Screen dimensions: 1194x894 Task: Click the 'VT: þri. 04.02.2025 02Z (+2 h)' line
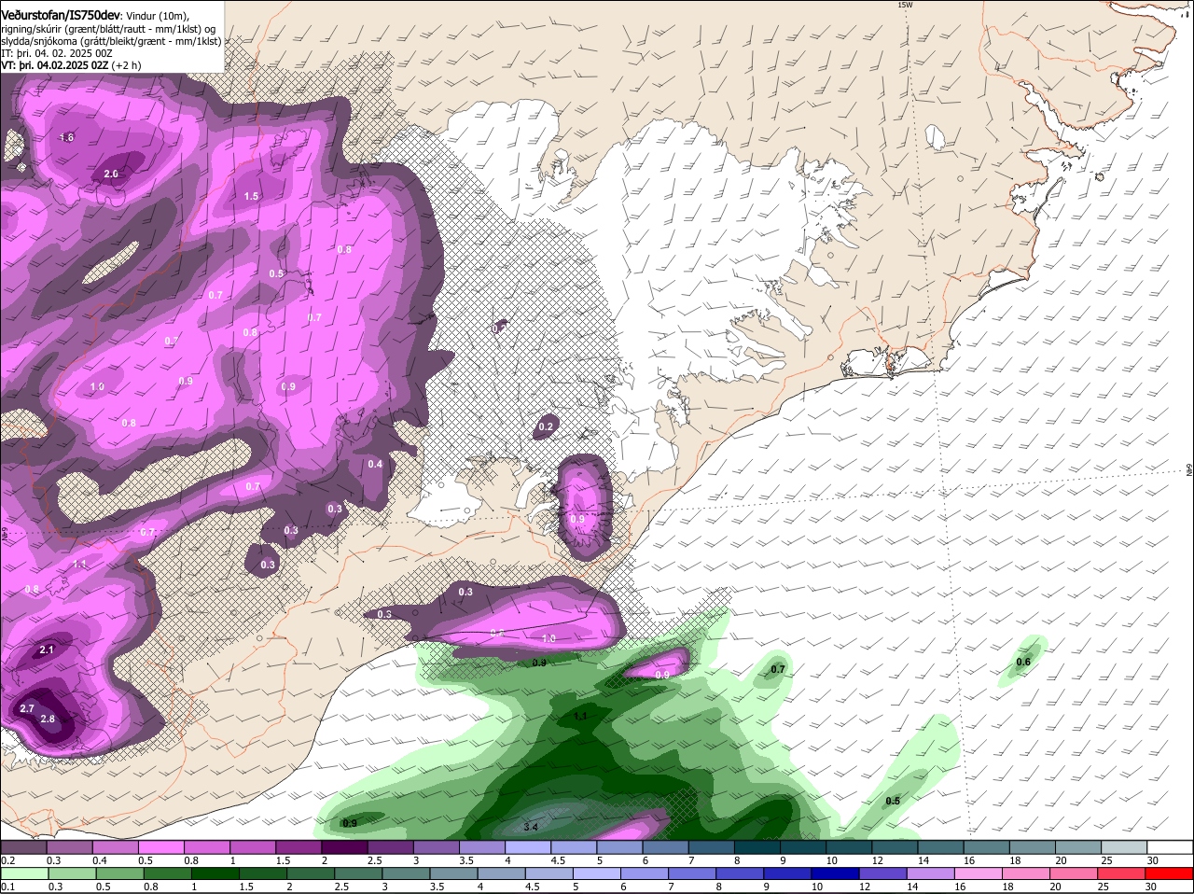(x=72, y=65)
